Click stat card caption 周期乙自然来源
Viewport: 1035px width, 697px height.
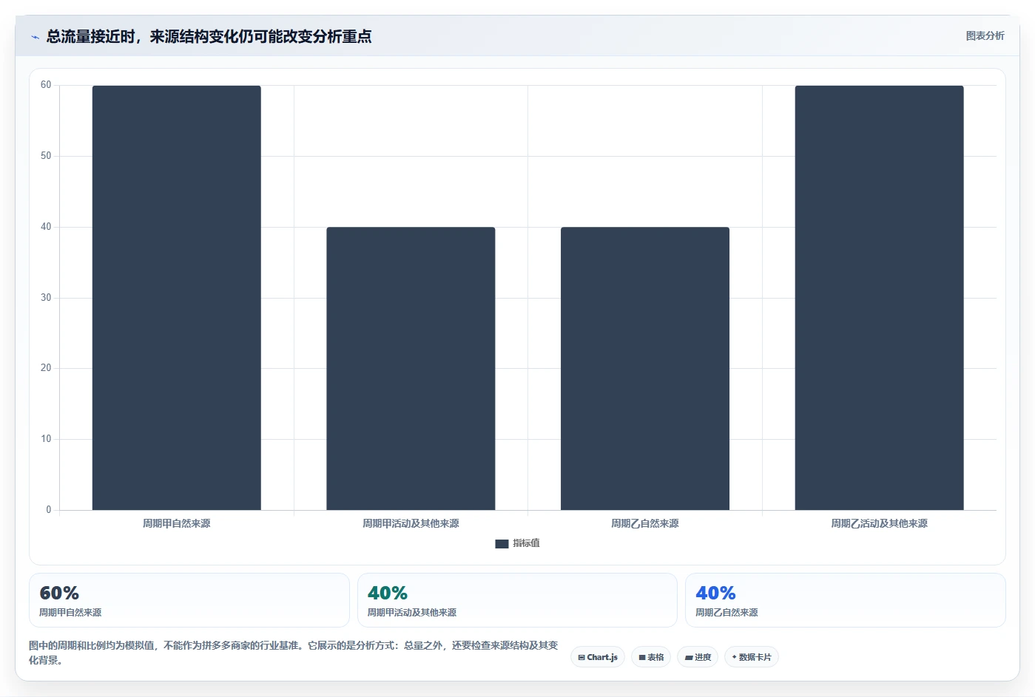(726, 613)
